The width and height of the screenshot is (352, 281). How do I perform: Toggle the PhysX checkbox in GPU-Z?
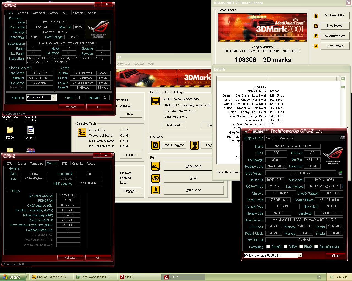tap(301, 247)
